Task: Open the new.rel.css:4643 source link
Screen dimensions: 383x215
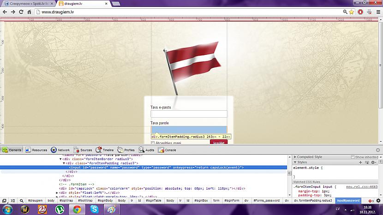Action: pos(362,187)
